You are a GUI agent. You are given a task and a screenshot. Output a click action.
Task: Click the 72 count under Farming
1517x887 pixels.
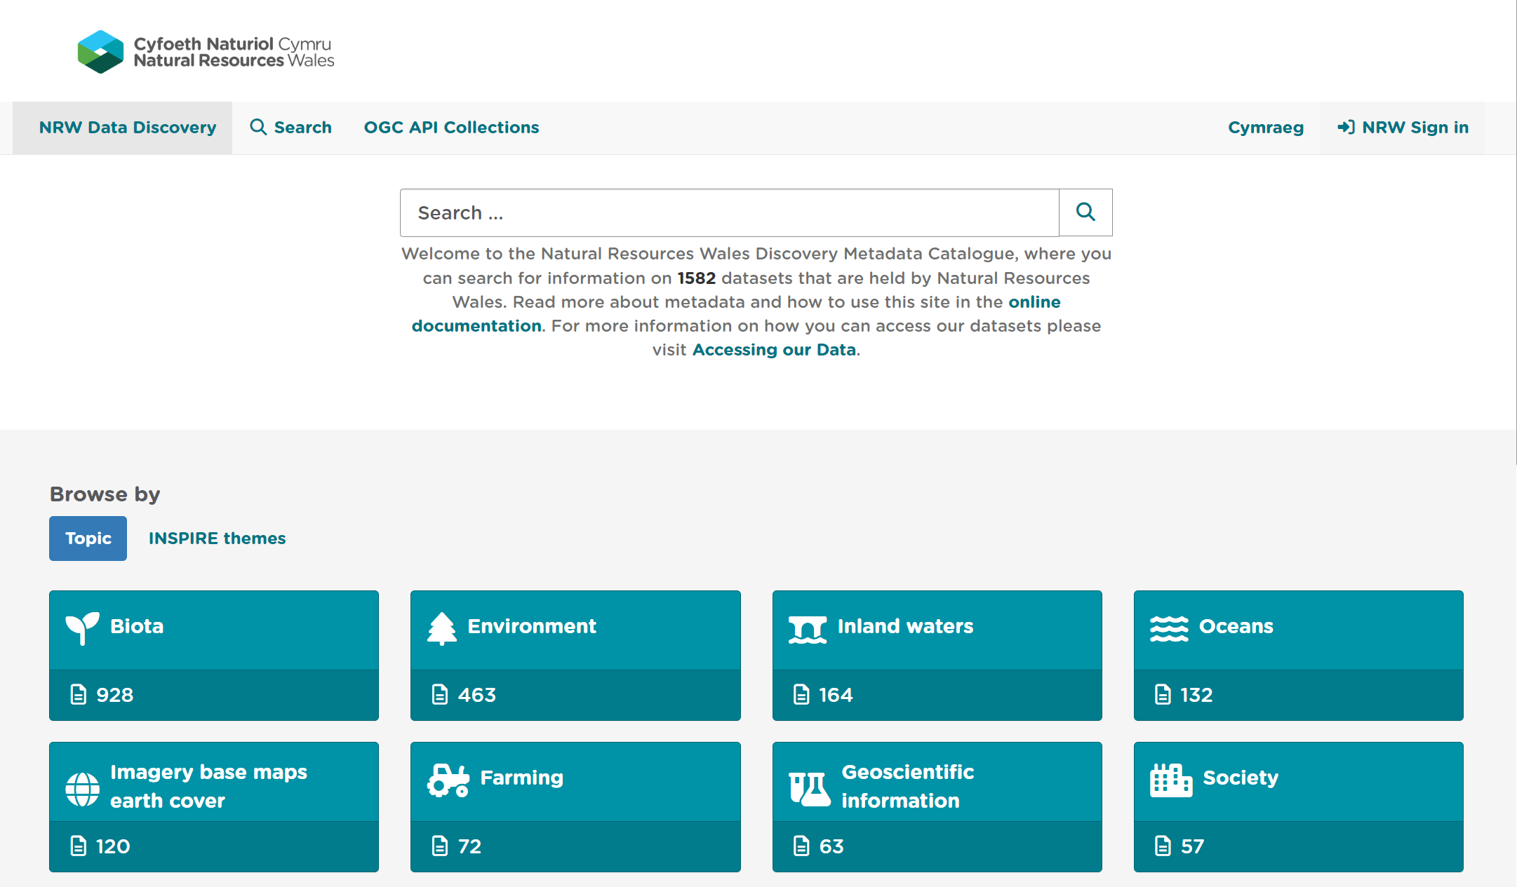point(470,846)
